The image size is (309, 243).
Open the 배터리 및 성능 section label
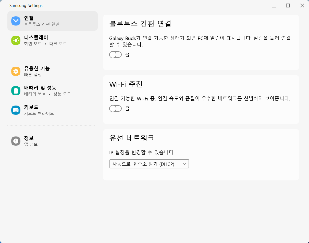40,88
